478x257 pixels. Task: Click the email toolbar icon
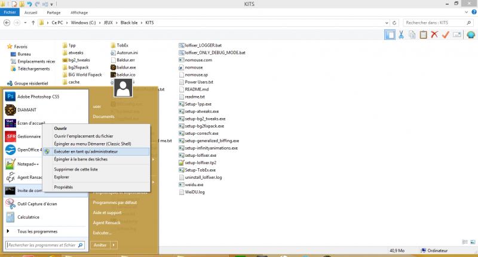pos(456,35)
